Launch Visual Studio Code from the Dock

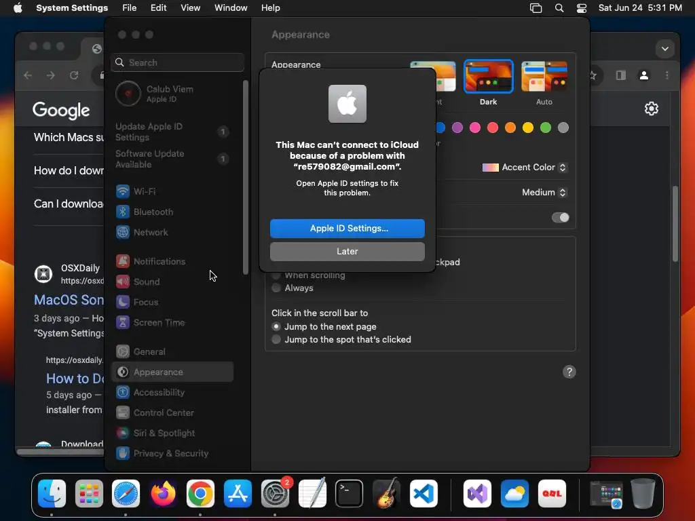[424, 493]
